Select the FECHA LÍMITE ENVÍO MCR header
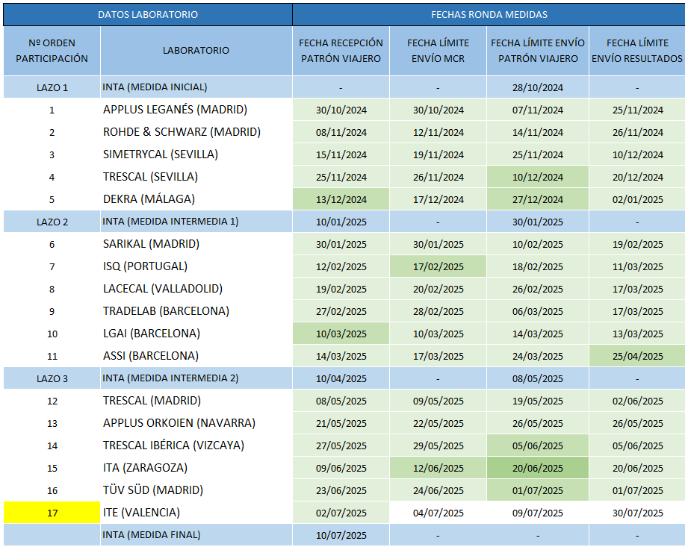 [x=438, y=51]
